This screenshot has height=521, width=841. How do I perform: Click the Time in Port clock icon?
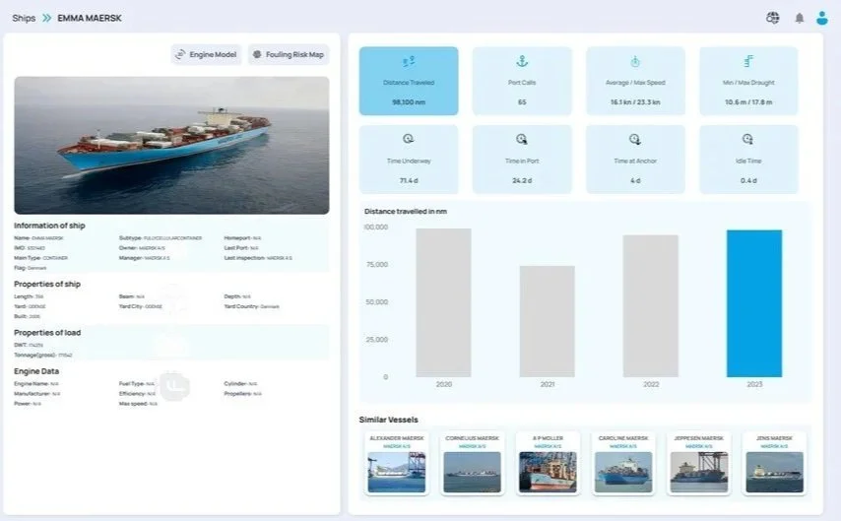(521, 139)
